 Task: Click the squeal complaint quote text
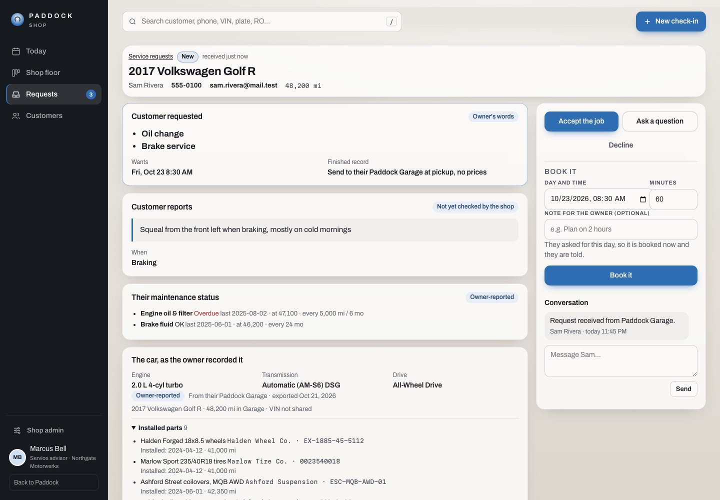[245, 229]
